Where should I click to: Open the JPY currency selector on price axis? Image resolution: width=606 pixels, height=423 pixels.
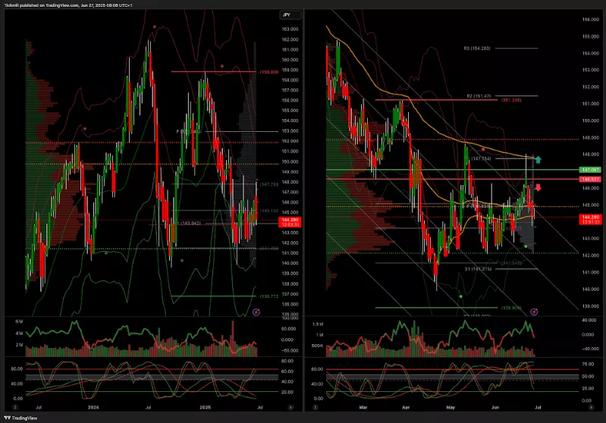[x=286, y=14]
